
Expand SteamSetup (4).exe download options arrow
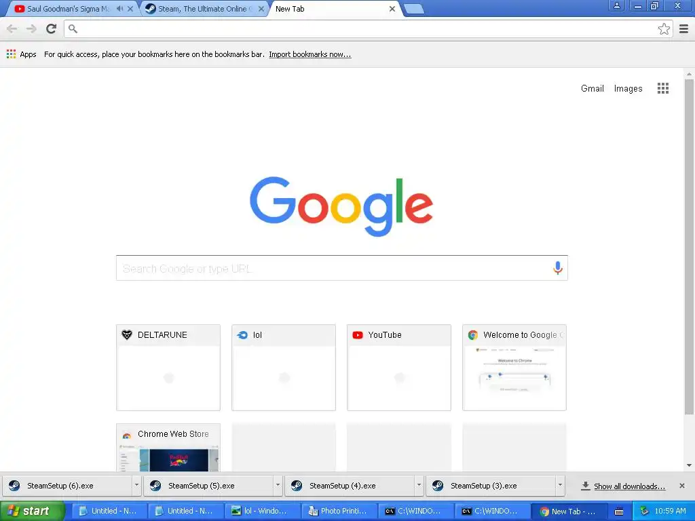click(x=419, y=486)
